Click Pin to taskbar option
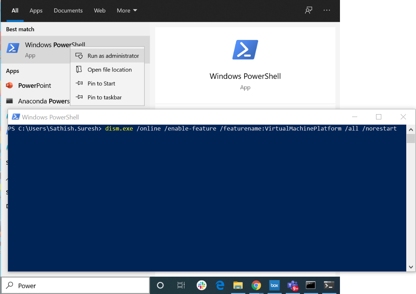Image resolution: width=416 pixels, height=294 pixels. [x=107, y=97]
